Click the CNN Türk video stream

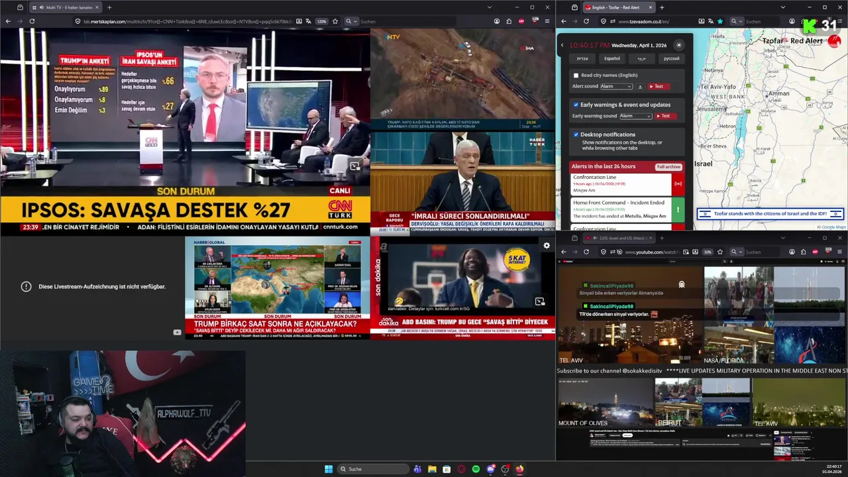185,132
